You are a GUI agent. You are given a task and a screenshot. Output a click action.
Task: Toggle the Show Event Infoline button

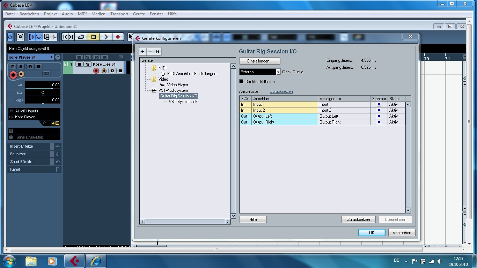39,37
